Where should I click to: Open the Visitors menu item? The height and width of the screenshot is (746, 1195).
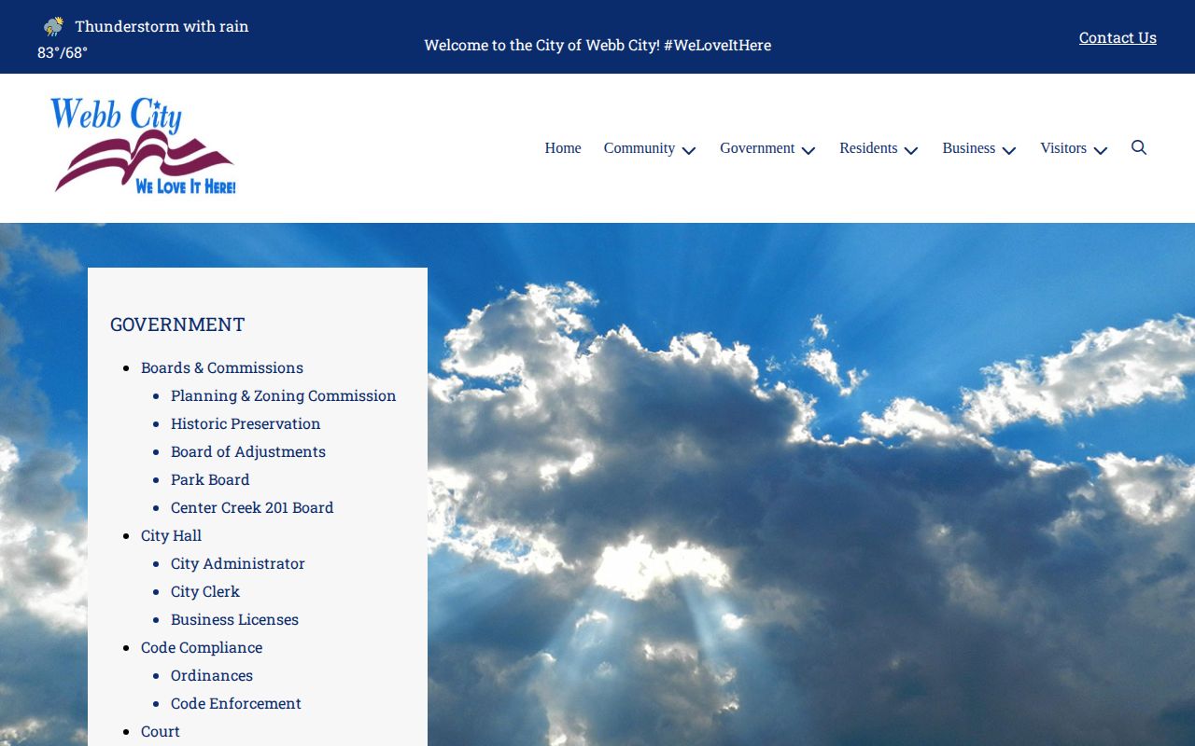click(x=1063, y=148)
